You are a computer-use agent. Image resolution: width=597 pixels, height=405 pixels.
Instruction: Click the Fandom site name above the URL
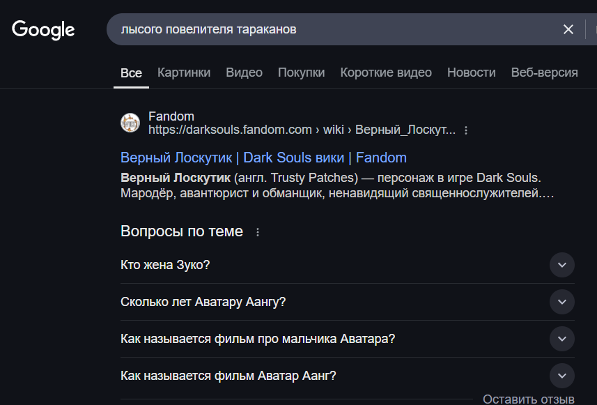tap(171, 116)
